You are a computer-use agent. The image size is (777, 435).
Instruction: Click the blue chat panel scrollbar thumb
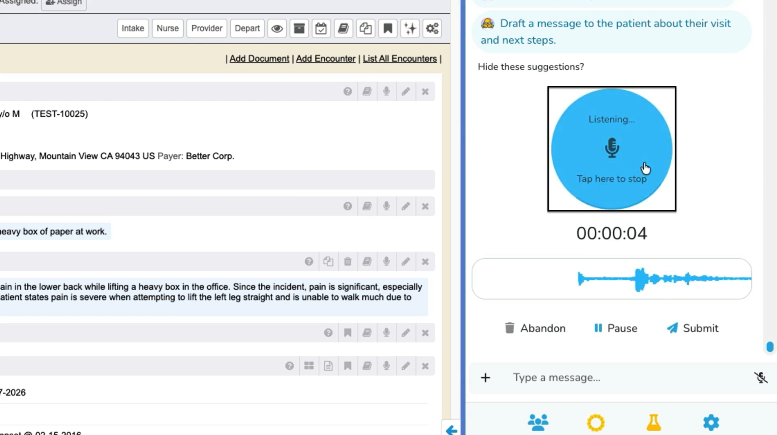770,347
